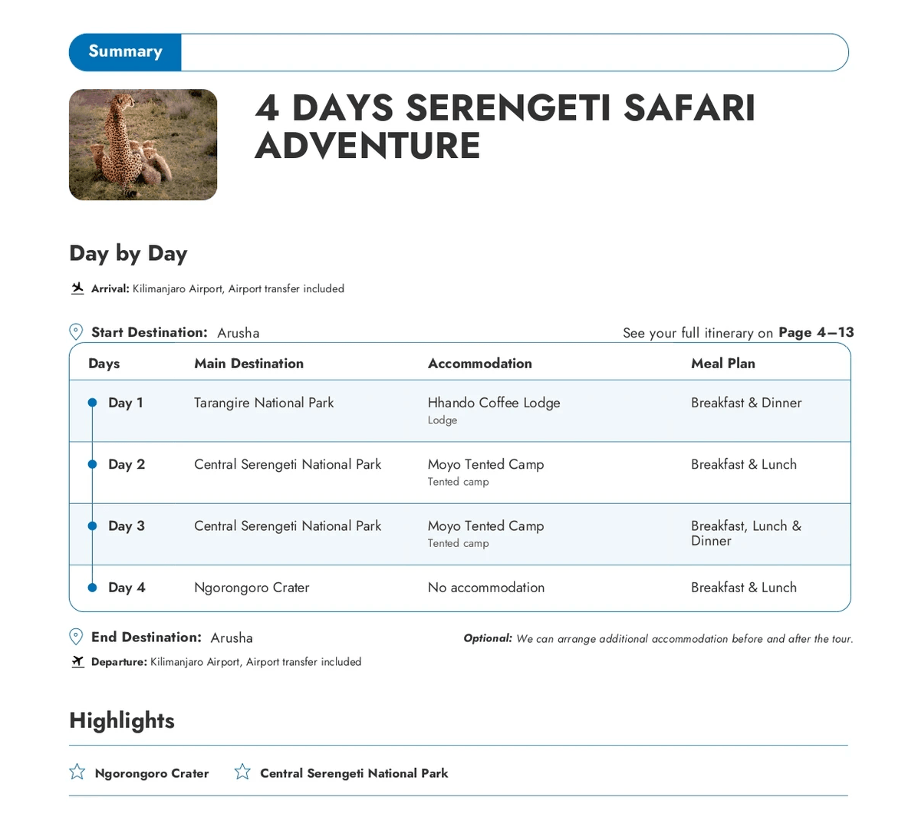This screenshot has height=840, width=918.
Task: Click the departure airplane icon
Action: point(77,661)
